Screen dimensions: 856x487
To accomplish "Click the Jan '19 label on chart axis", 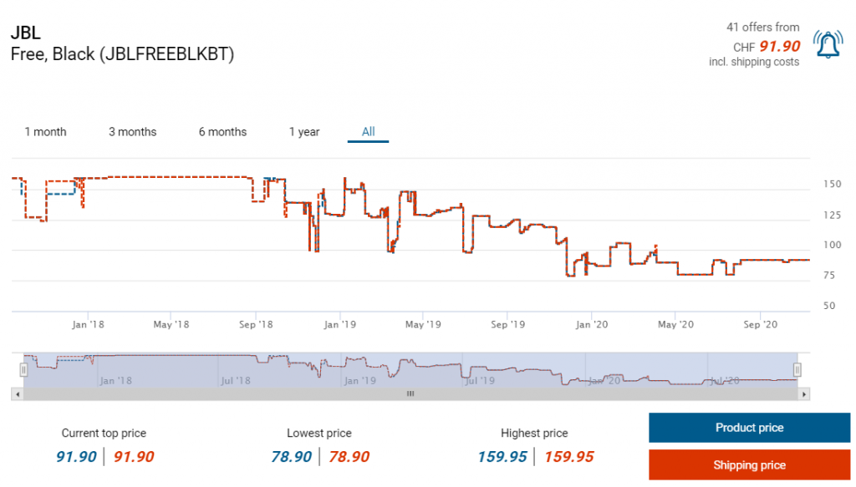I will click(340, 324).
